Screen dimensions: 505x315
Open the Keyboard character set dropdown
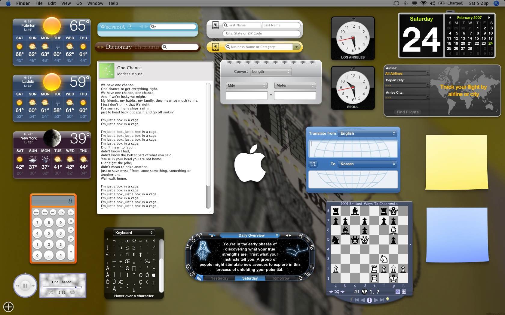click(134, 233)
